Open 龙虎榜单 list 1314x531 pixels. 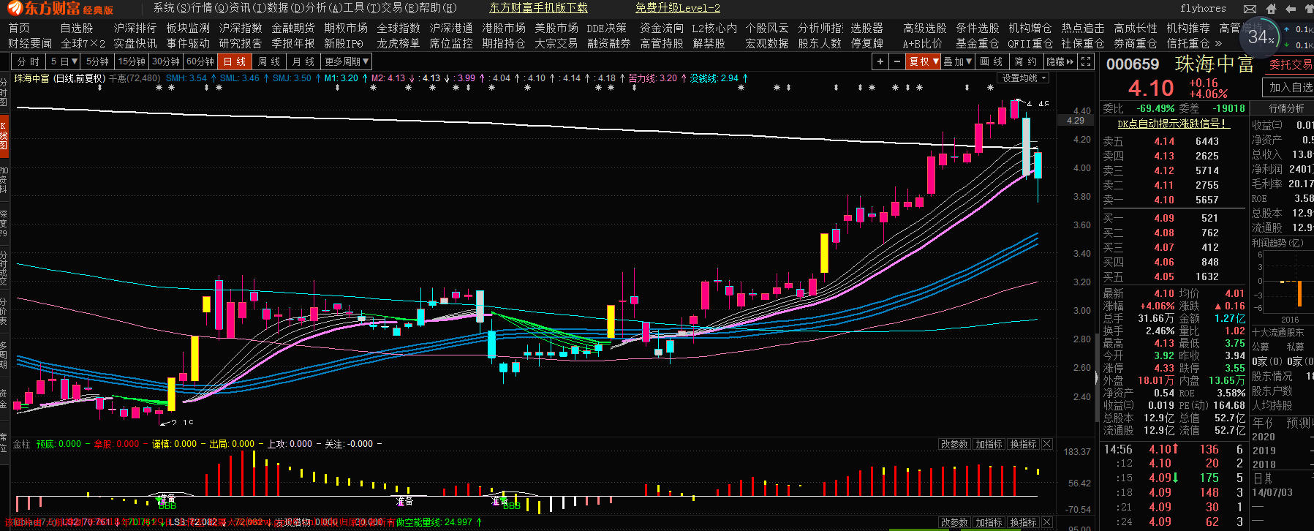(399, 43)
